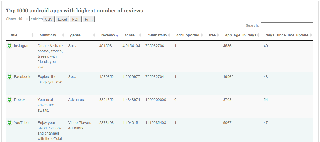Sort by the minInstalls column header
This screenshot has width=320, height=142.
click(x=158, y=35)
